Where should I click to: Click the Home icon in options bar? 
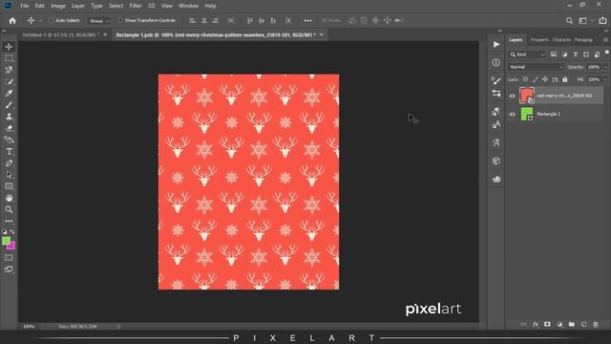[x=12, y=21]
